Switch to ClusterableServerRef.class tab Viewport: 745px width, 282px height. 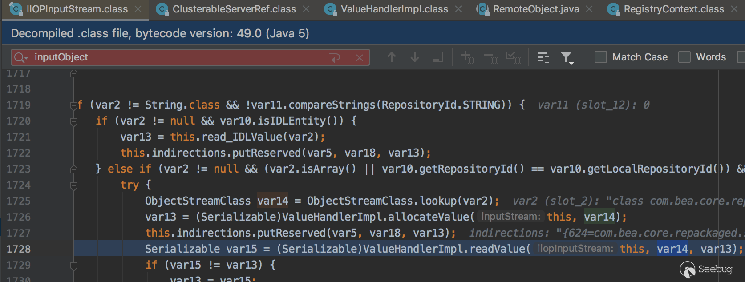coord(234,9)
